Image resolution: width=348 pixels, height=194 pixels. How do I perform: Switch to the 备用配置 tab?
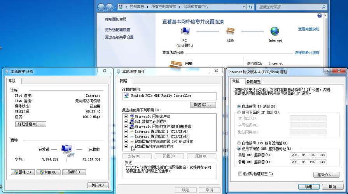coord(254,82)
